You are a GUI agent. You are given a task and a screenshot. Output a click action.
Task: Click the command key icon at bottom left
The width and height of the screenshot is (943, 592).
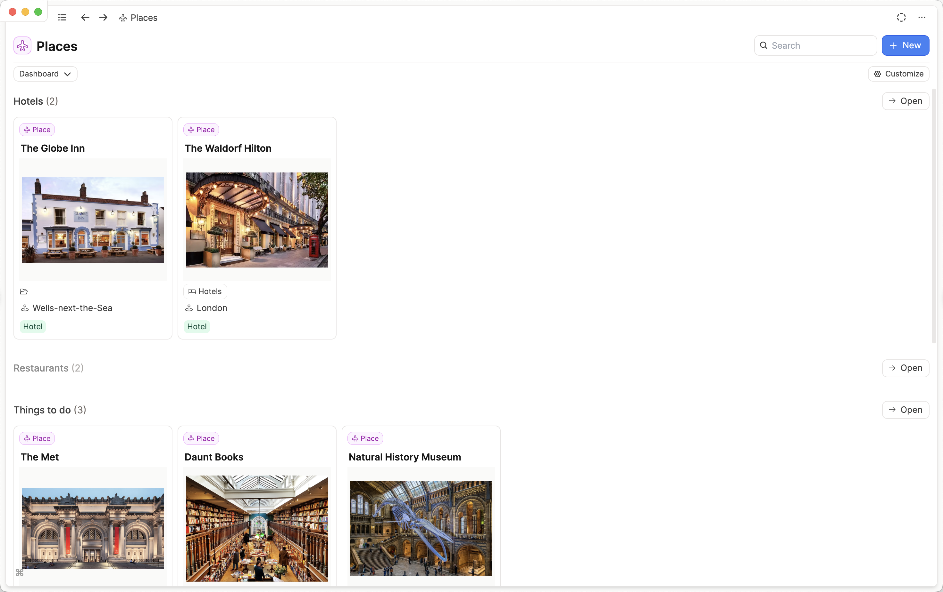click(20, 573)
